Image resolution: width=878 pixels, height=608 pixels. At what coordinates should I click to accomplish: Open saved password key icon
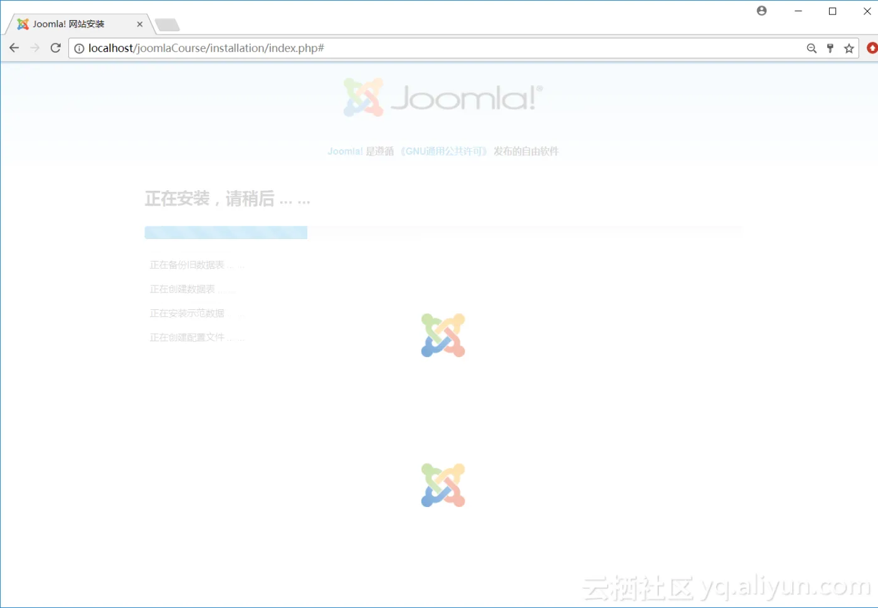click(830, 48)
